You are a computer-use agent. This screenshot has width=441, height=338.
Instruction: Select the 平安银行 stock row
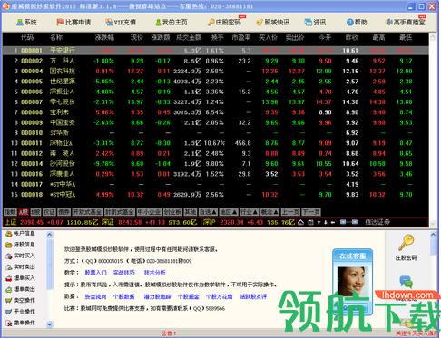216,51
